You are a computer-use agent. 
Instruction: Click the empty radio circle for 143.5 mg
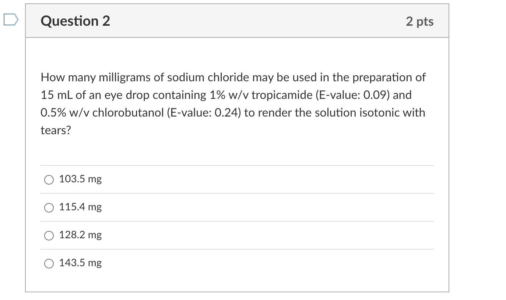[x=49, y=263]
